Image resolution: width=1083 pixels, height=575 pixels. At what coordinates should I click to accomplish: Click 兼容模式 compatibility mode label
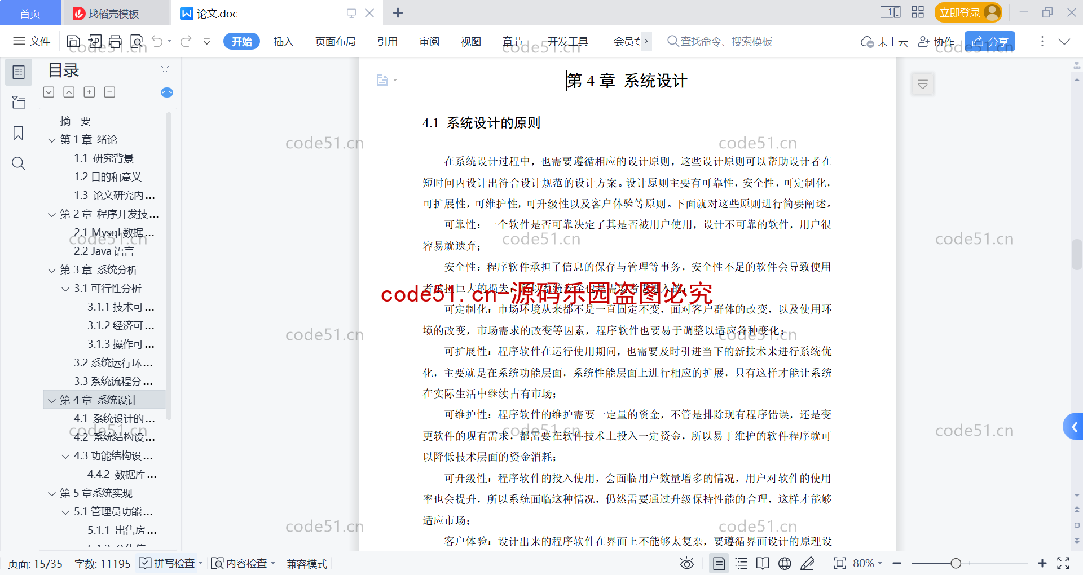point(307,564)
